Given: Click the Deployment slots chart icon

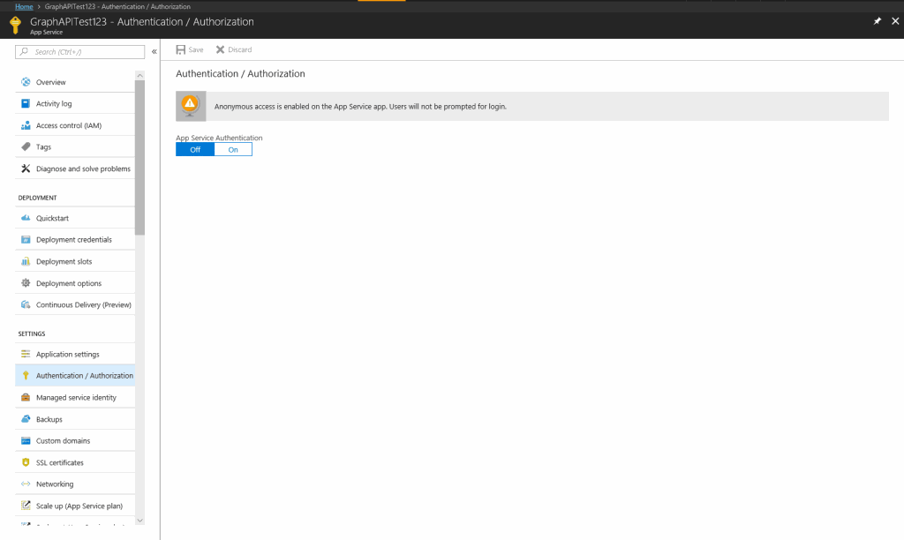Looking at the screenshot, I should 26,262.
